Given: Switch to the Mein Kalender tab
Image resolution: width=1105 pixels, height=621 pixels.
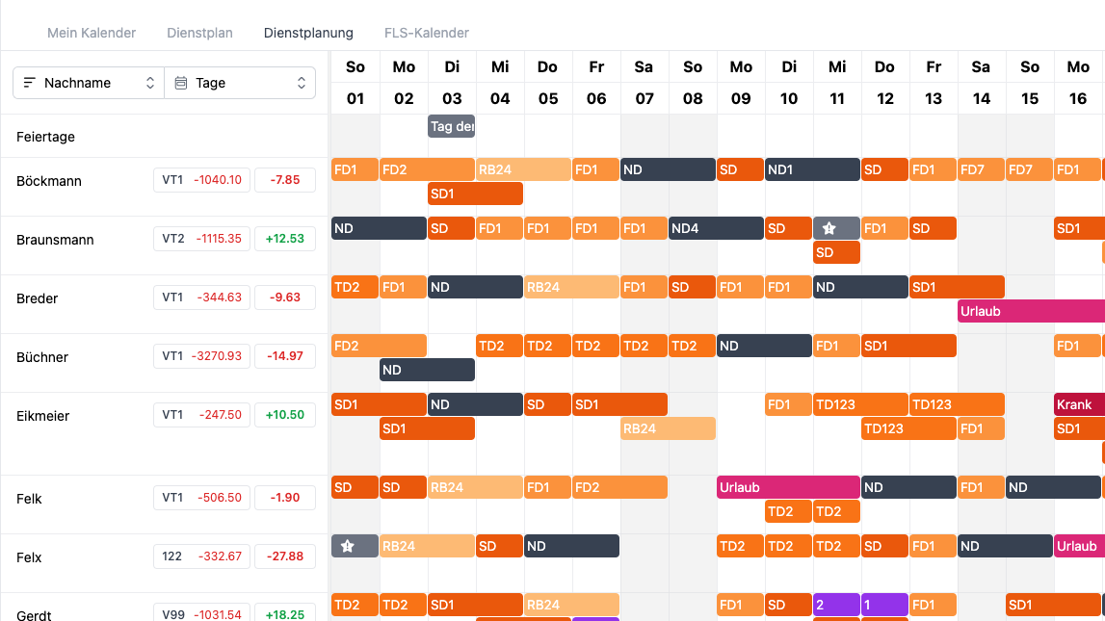Looking at the screenshot, I should click(92, 33).
